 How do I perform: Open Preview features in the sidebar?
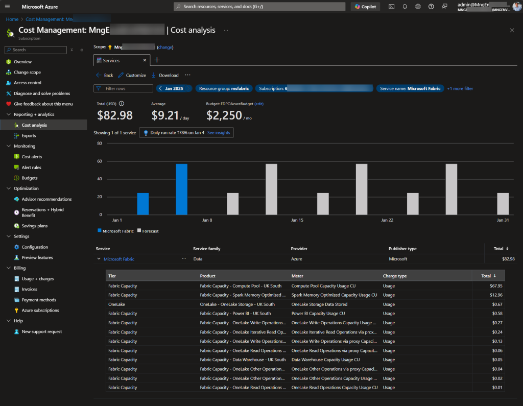coord(37,257)
